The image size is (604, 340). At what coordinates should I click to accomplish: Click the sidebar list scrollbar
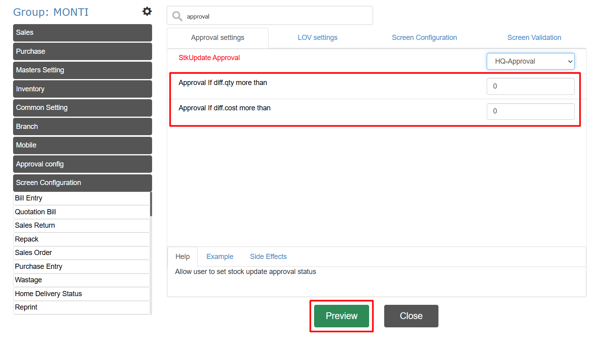(x=151, y=204)
